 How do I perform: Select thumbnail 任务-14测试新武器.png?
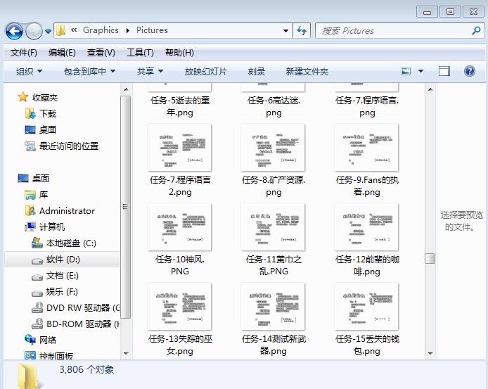click(x=273, y=306)
